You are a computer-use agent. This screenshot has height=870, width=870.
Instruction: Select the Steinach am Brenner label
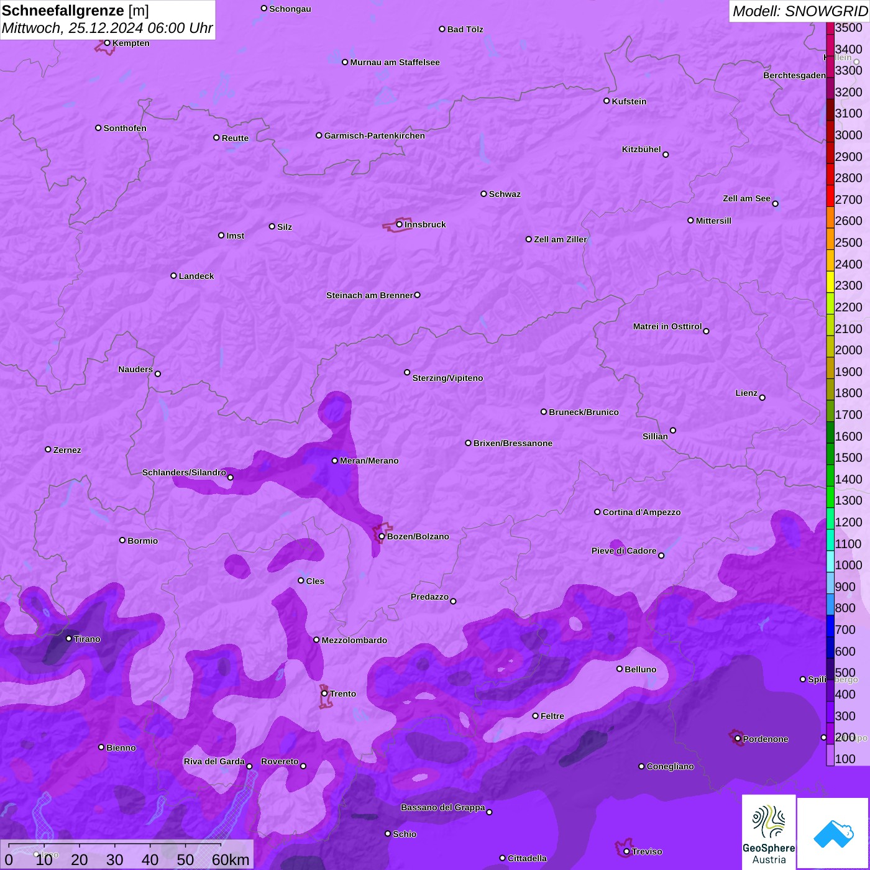point(370,295)
